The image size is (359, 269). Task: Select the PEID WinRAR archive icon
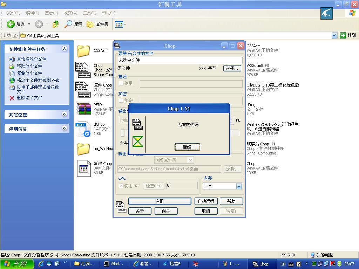coord(83,109)
